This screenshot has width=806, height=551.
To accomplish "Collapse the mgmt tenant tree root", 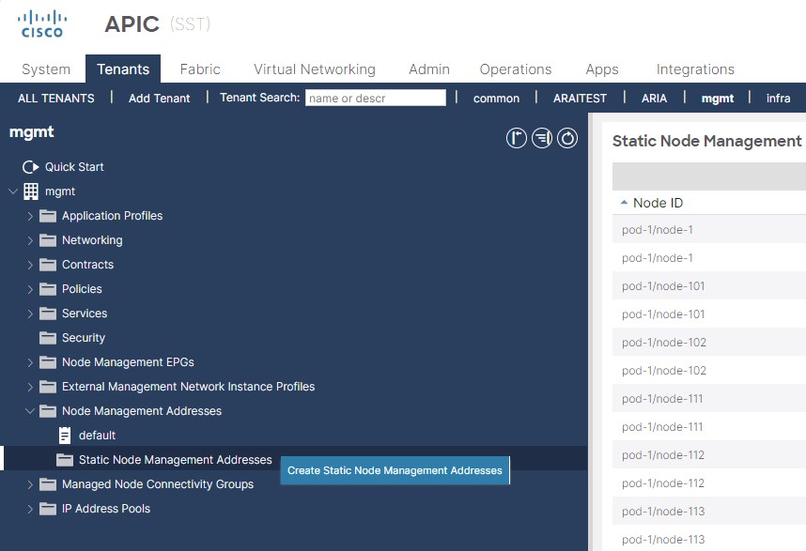I will 13,191.
